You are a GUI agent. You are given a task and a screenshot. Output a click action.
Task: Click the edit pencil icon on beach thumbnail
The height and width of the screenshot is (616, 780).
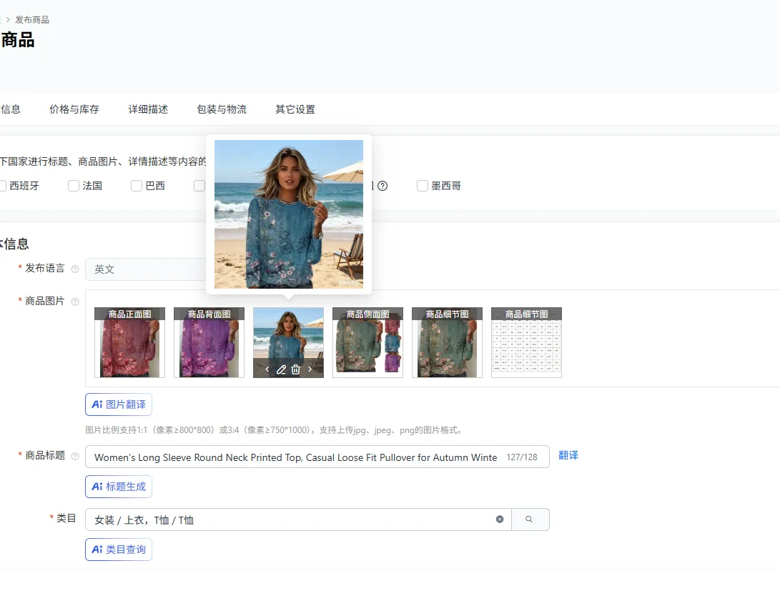pos(281,369)
